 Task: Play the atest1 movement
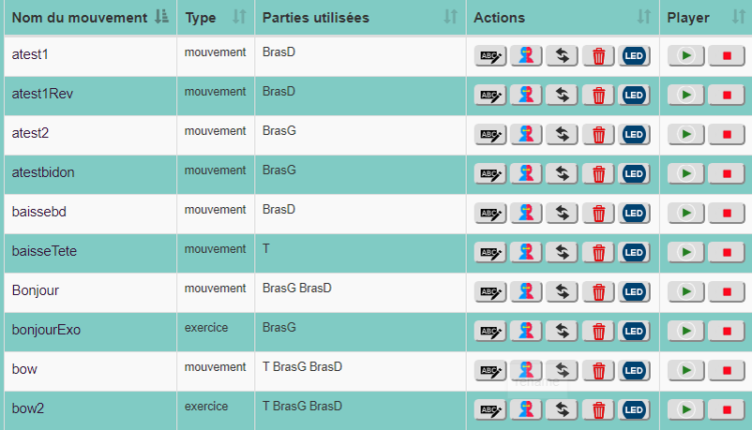(x=686, y=56)
